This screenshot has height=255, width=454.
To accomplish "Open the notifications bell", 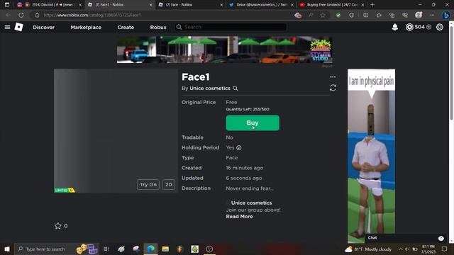I will point(394,27).
